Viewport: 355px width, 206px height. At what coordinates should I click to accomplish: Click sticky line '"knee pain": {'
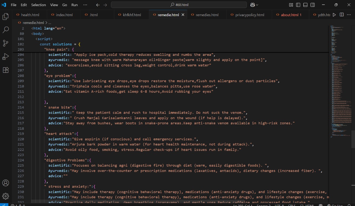pos(59,49)
